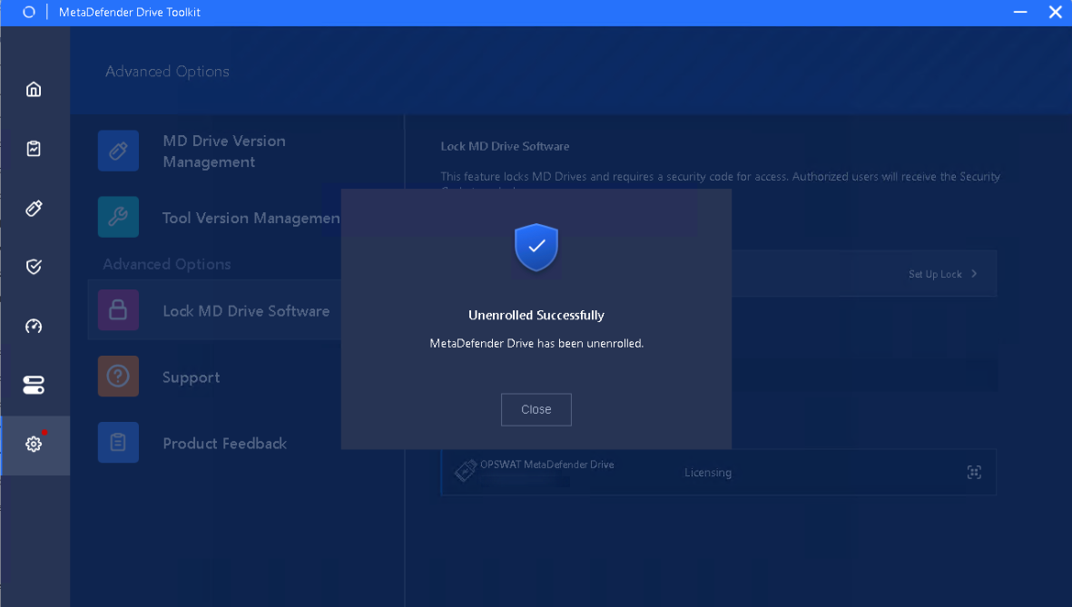The width and height of the screenshot is (1072, 607).
Task: Select MD Drive Version Management menu item
Action: (224, 151)
